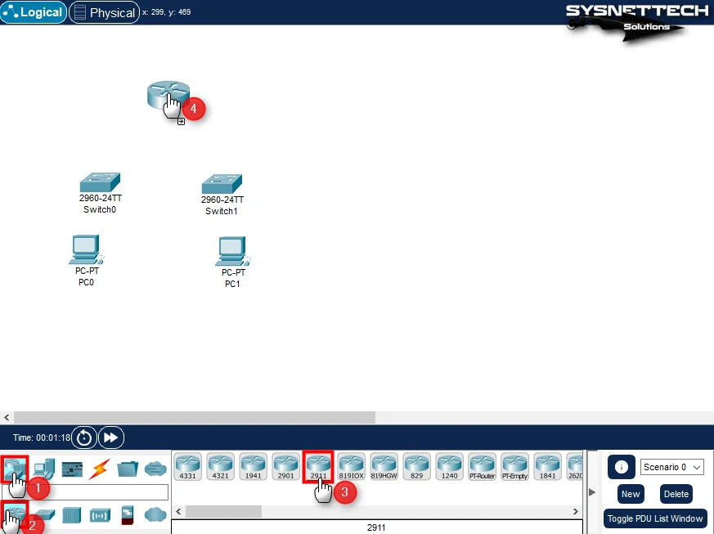
Task: Choose the 2911 router model
Action: [318, 466]
